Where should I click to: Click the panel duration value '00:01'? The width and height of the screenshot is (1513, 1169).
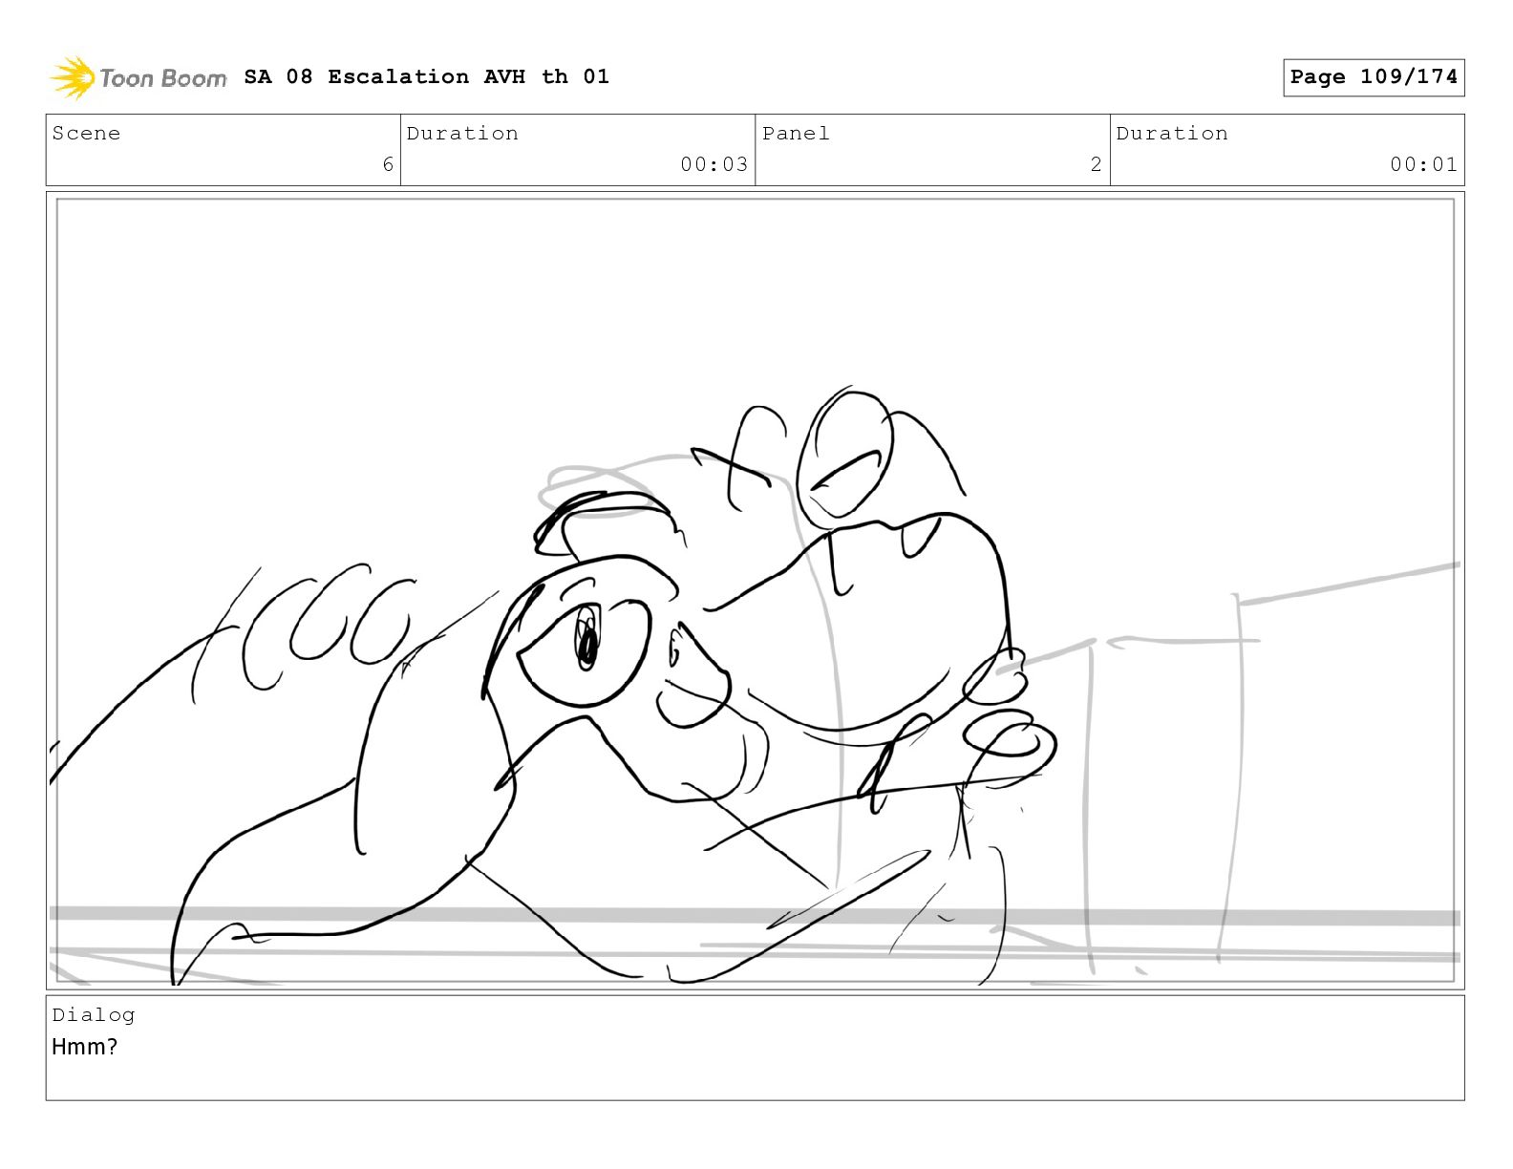(1423, 164)
